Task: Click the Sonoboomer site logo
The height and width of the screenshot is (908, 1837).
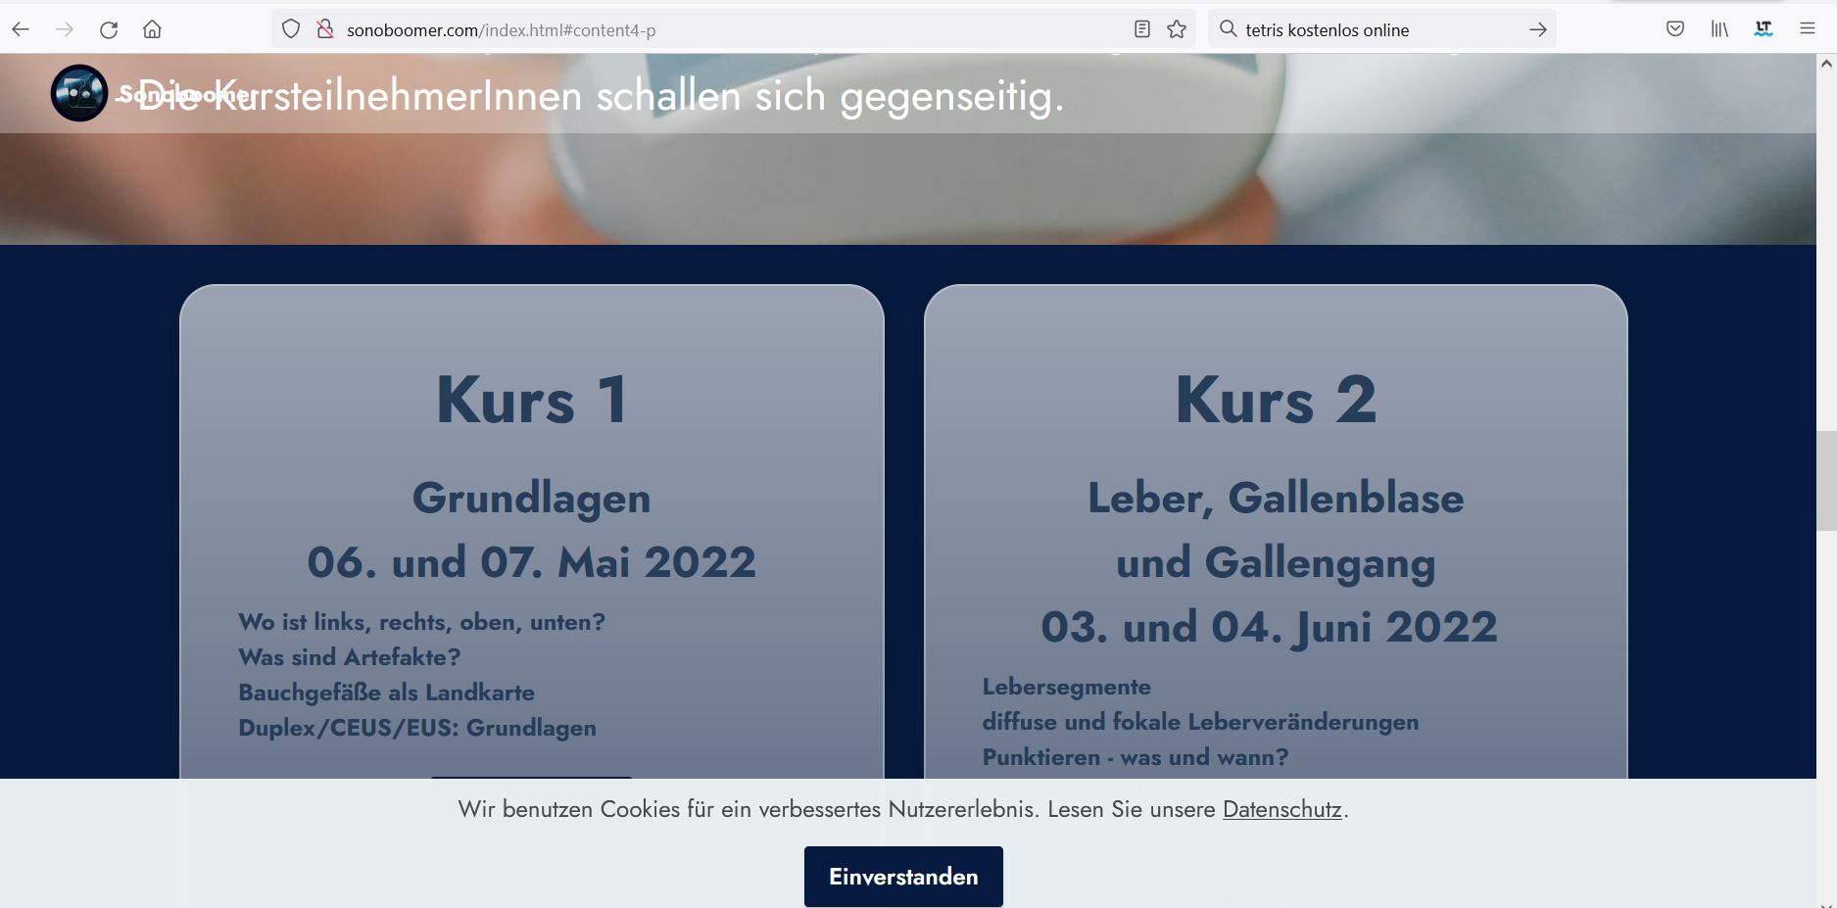Action: pos(79,93)
